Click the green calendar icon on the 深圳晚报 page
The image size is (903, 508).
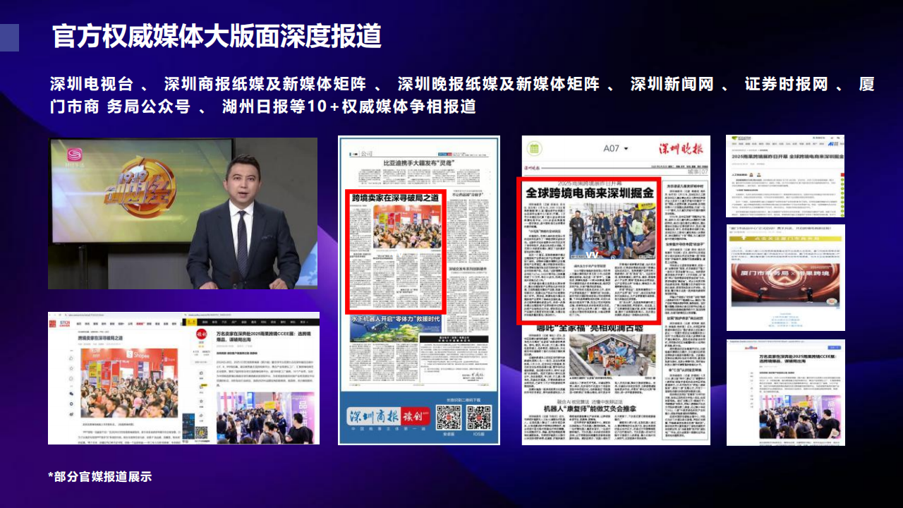(x=534, y=149)
